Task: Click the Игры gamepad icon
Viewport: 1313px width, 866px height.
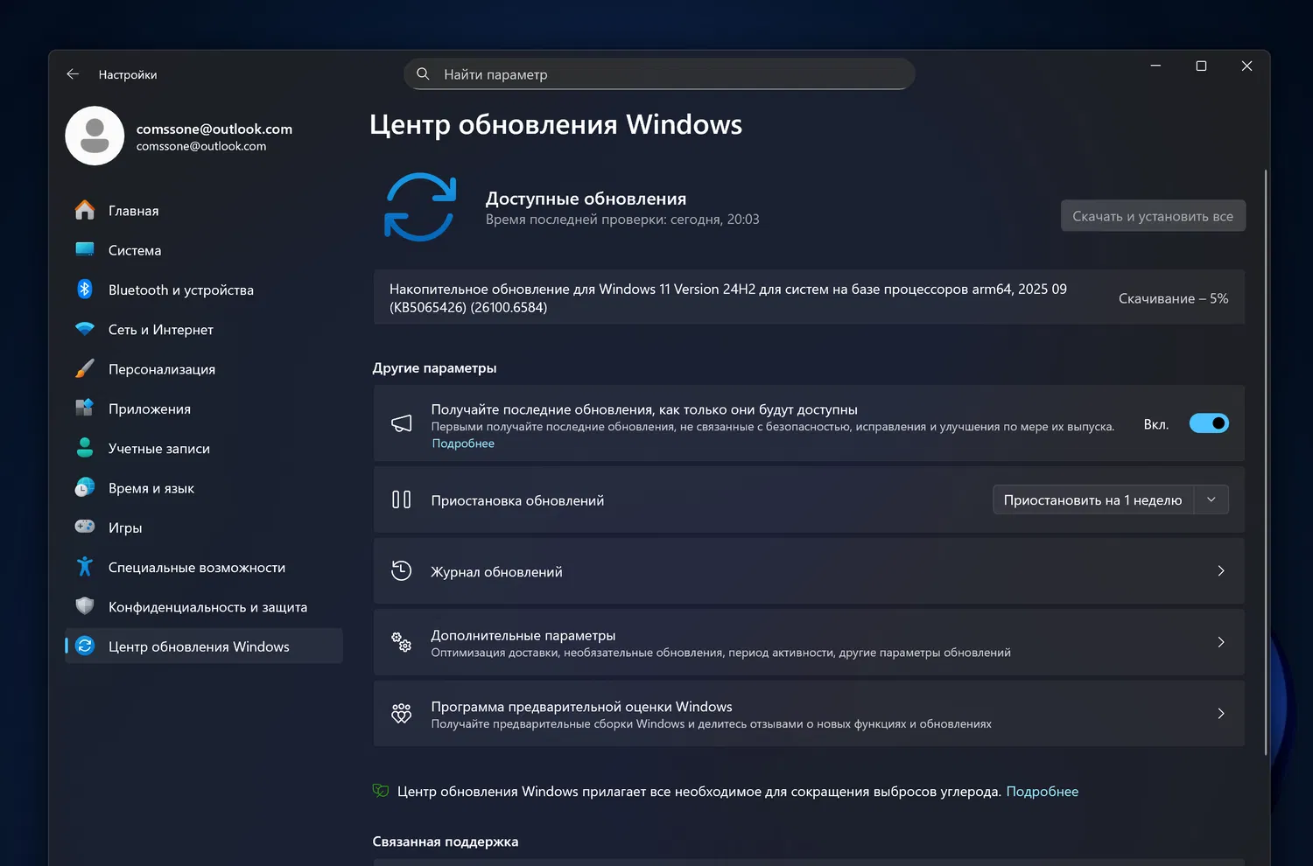Action: pos(85,527)
